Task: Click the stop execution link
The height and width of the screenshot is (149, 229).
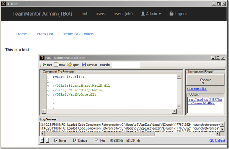Action: coord(197,88)
